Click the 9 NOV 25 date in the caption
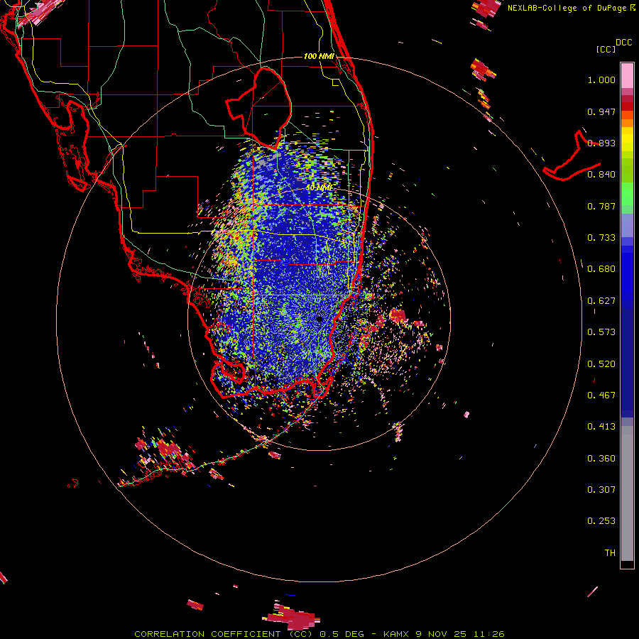Viewport: 639px width, 639px height. point(441,634)
